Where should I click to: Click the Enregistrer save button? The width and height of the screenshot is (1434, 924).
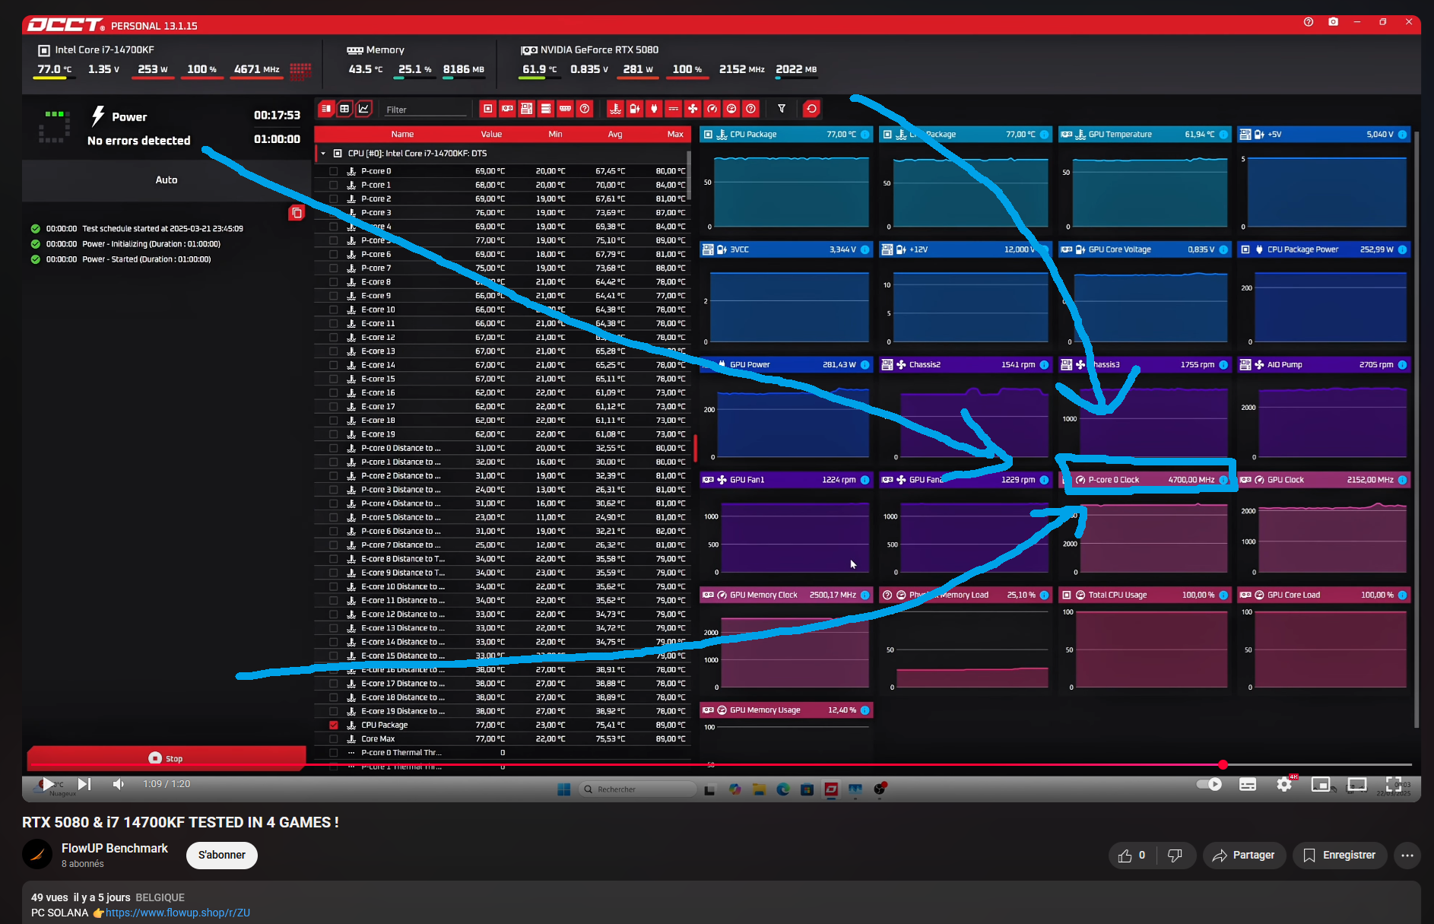1340,856
